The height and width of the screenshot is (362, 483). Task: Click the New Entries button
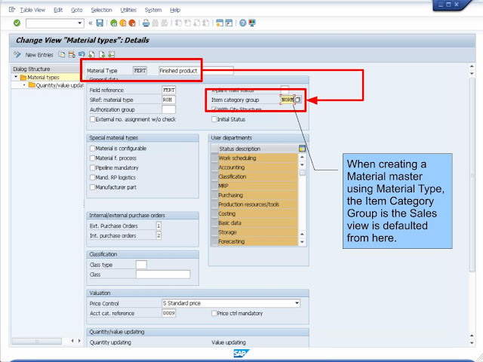39,55
